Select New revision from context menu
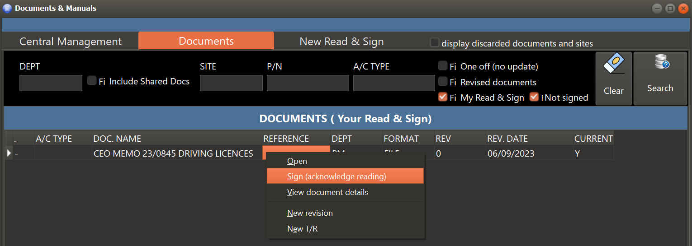The image size is (692, 246). [x=346, y=213]
